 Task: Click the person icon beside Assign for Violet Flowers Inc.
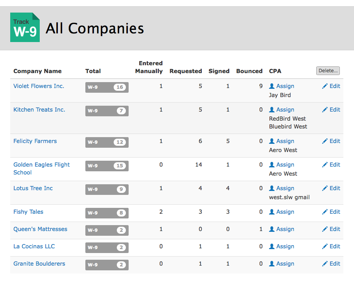272,86
